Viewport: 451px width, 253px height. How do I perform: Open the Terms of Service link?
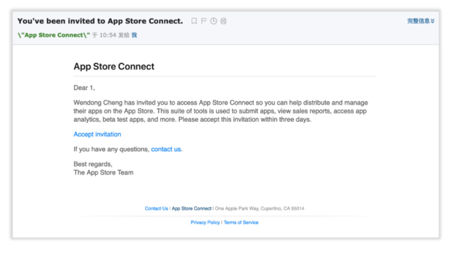point(241,222)
